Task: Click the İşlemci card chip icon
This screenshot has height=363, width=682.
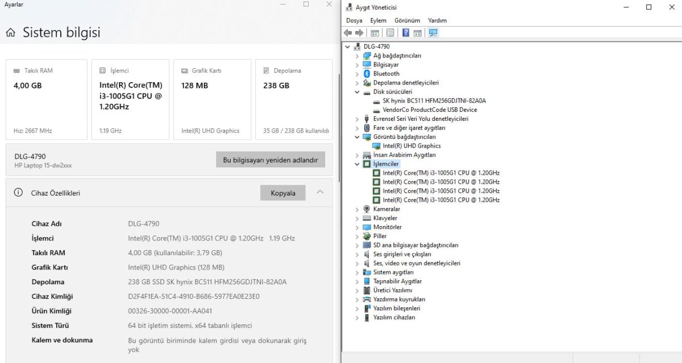Action: (x=102, y=71)
